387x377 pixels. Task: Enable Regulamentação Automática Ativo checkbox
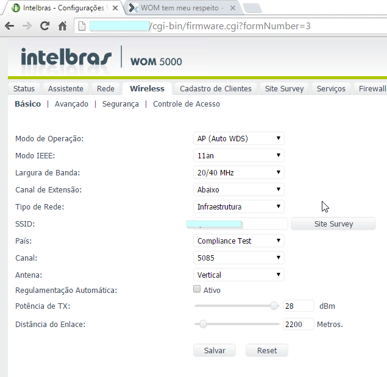tap(197, 289)
